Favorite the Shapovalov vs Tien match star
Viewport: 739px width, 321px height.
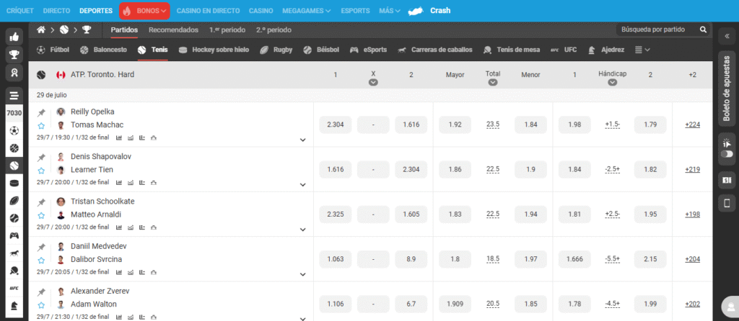pyautogui.click(x=41, y=170)
